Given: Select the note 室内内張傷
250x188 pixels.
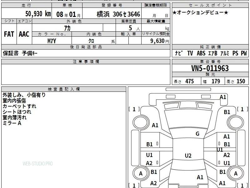Looking at the screenshot, I should (14, 100).
